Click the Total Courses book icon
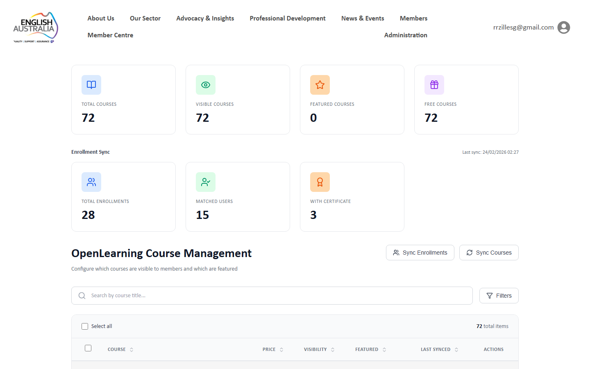The image size is (590, 369). 91,85
